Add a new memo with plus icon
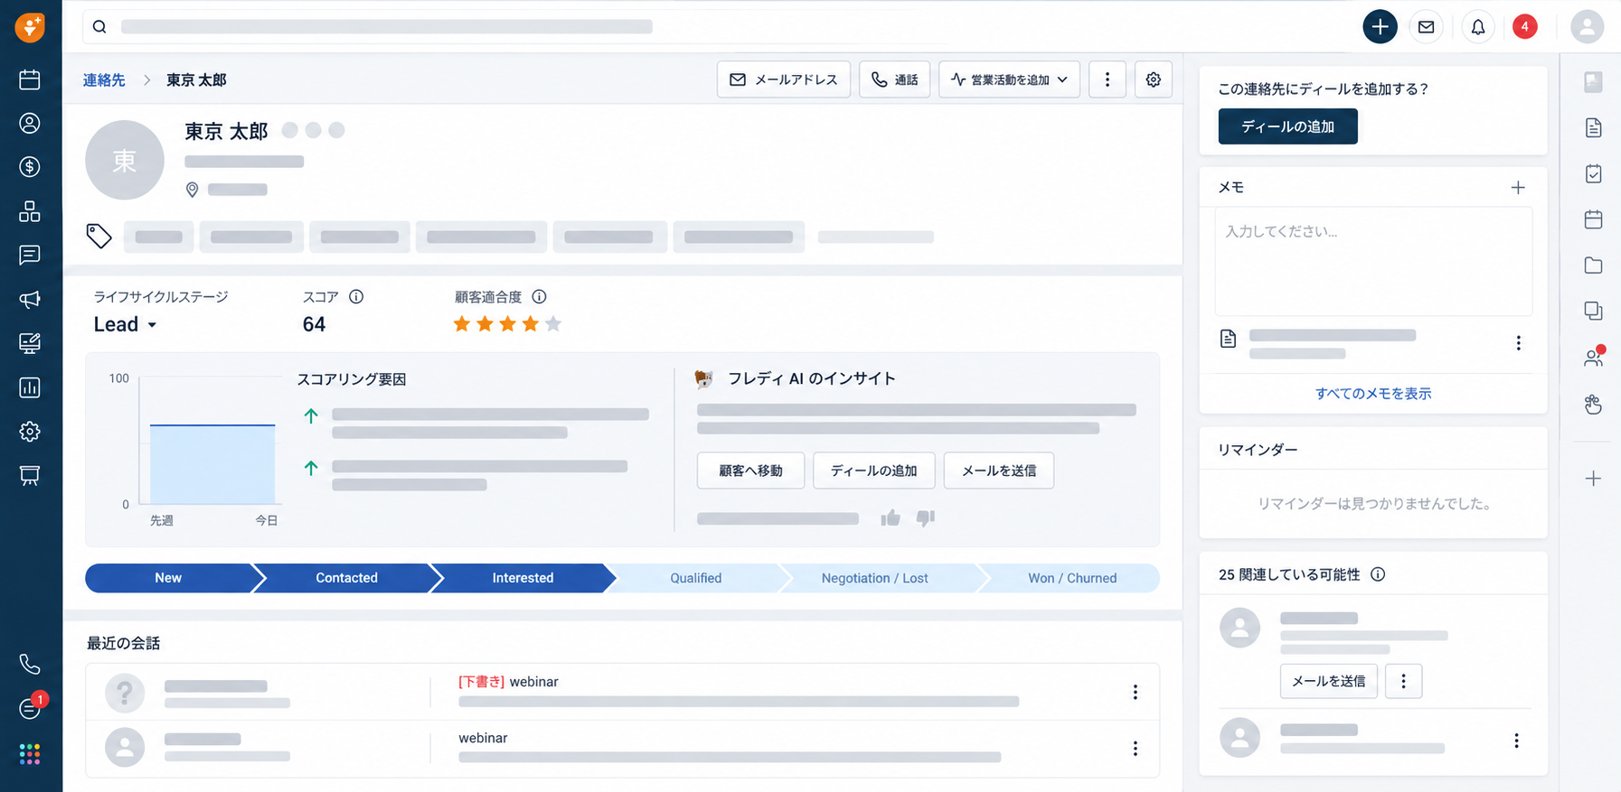 coord(1518,188)
